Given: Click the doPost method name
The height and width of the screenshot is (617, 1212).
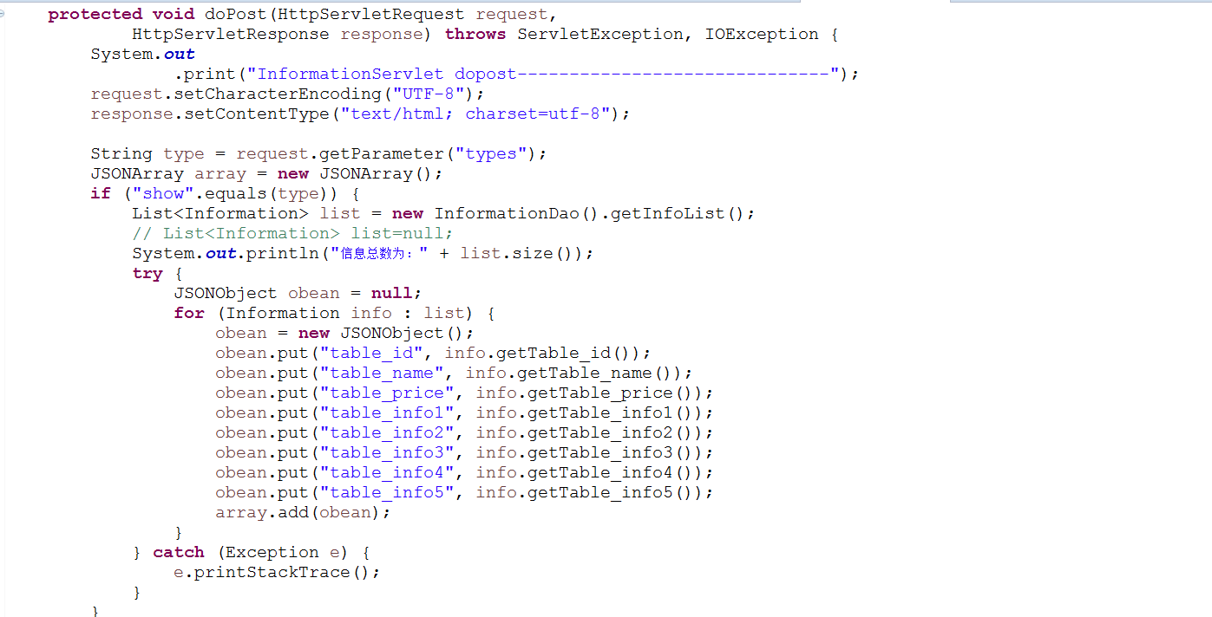Looking at the screenshot, I should (x=235, y=14).
